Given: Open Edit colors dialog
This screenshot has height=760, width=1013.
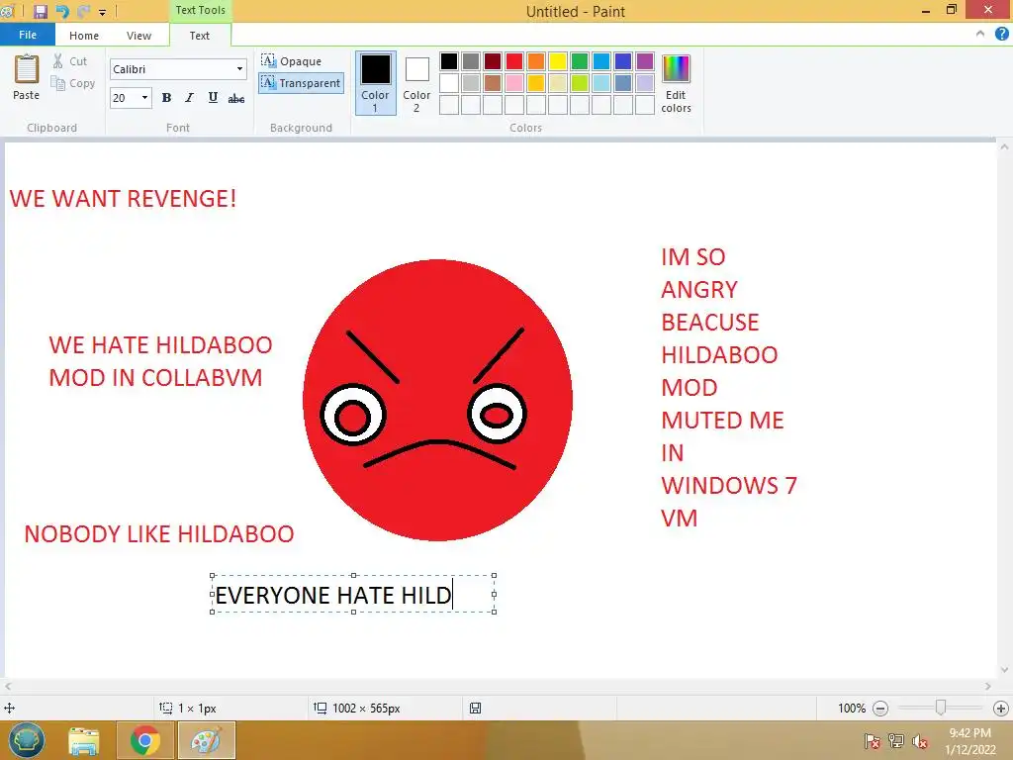Looking at the screenshot, I should pos(676,83).
